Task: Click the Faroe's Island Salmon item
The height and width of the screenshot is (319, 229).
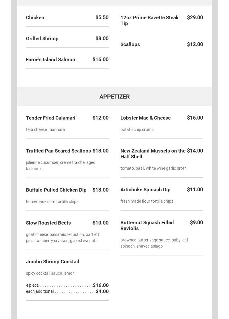Action: coord(50,59)
